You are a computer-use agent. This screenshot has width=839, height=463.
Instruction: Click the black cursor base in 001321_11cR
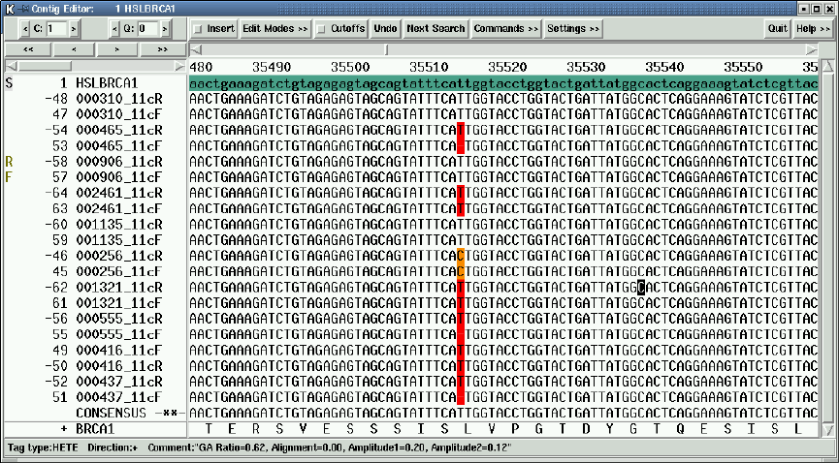tap(642, 287)
